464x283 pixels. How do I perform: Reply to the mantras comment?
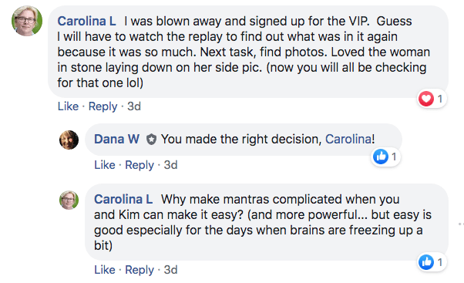tap(140, 270)
